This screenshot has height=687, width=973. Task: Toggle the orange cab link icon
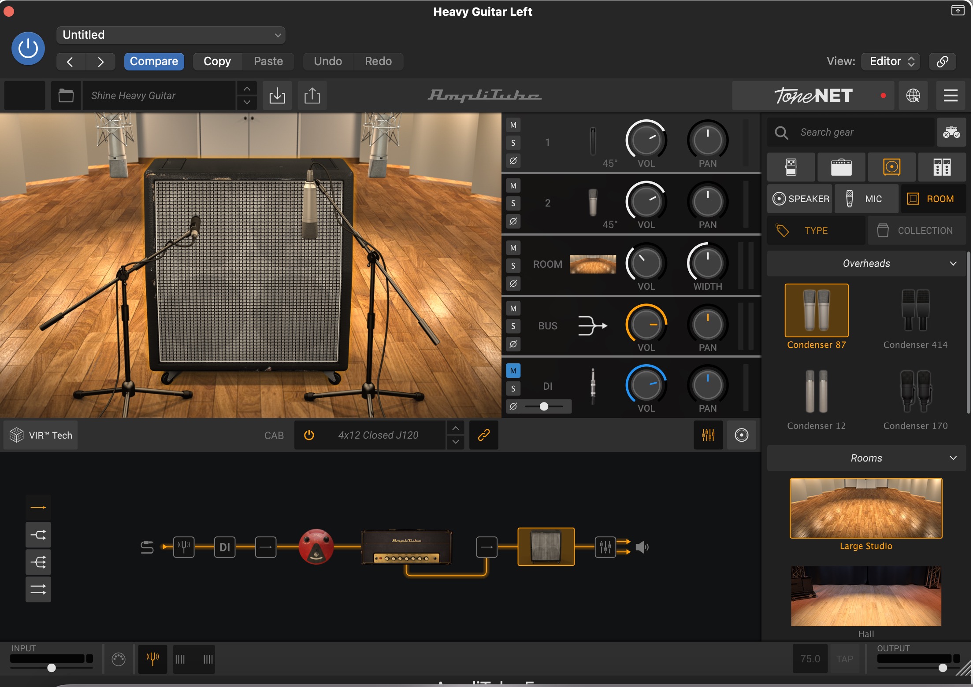click(x=484, y=436)
